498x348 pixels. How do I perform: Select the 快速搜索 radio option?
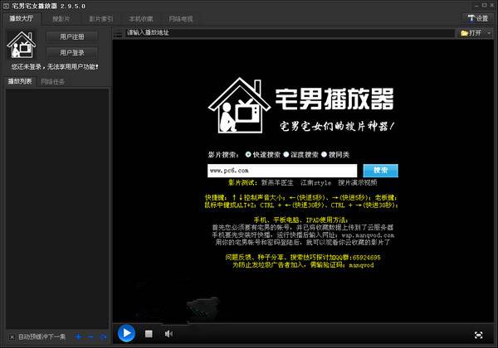point(248,154)
